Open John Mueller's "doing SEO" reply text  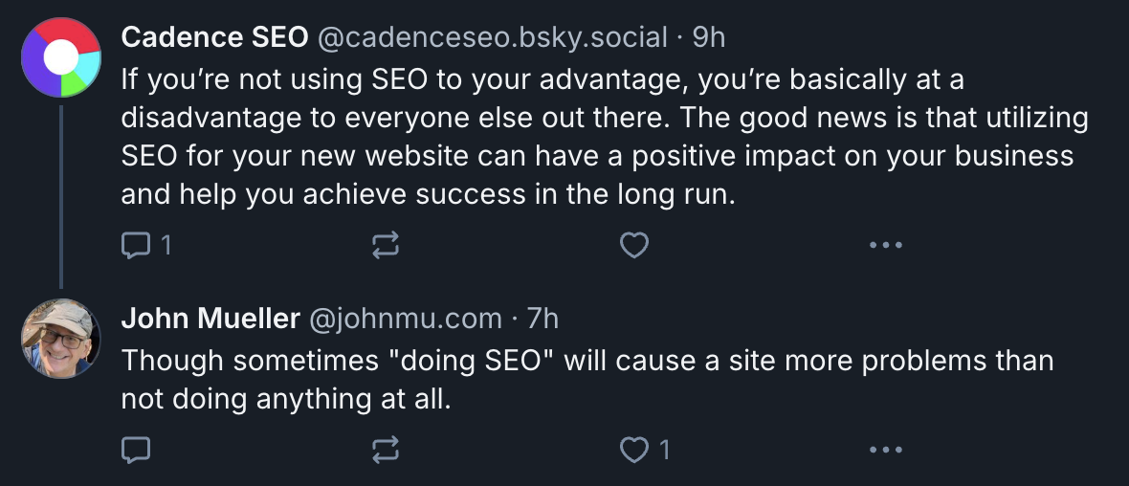coord(586,379)
